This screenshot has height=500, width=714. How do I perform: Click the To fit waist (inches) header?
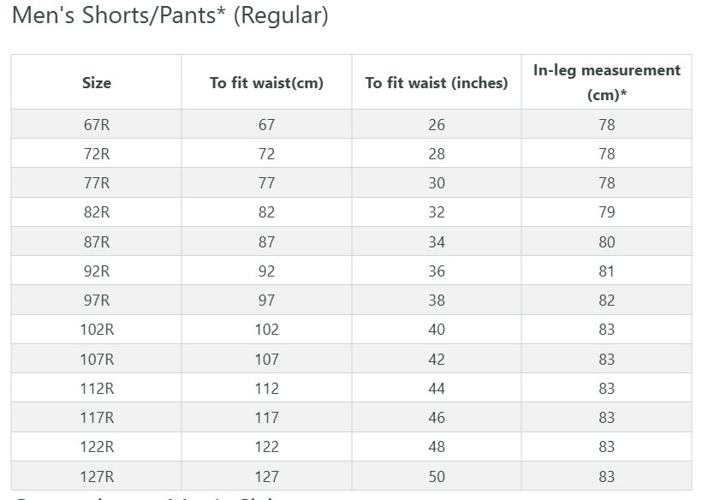[x=437, y=83]
